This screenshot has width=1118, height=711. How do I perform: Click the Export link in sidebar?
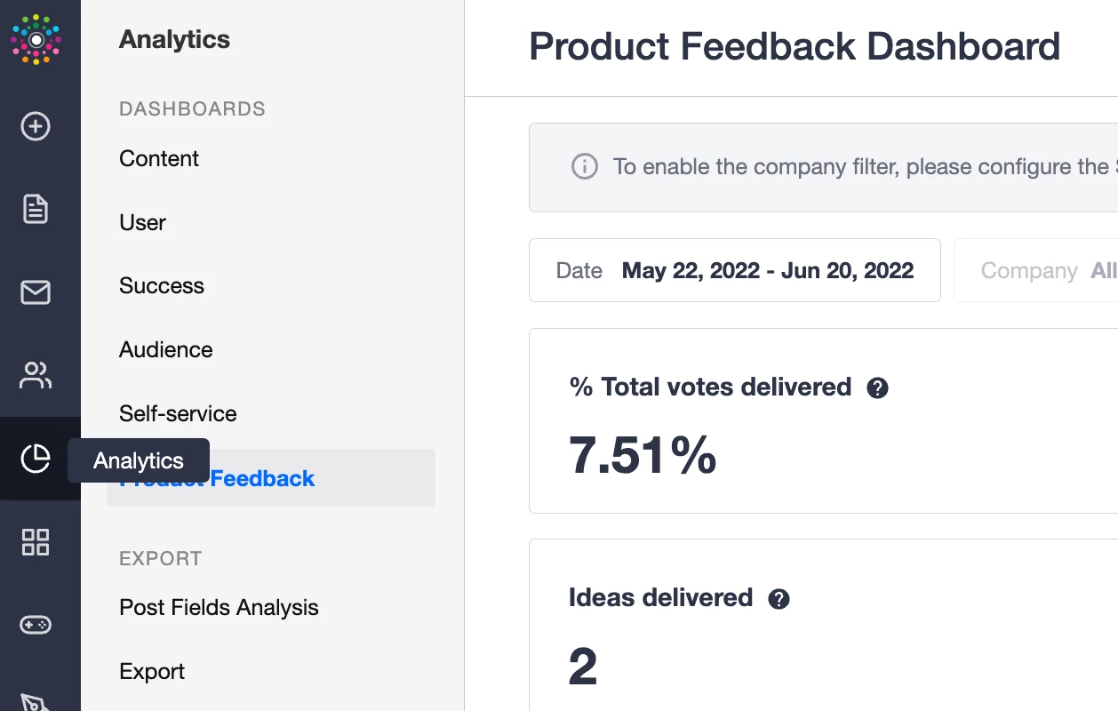(x=152, y=671)
